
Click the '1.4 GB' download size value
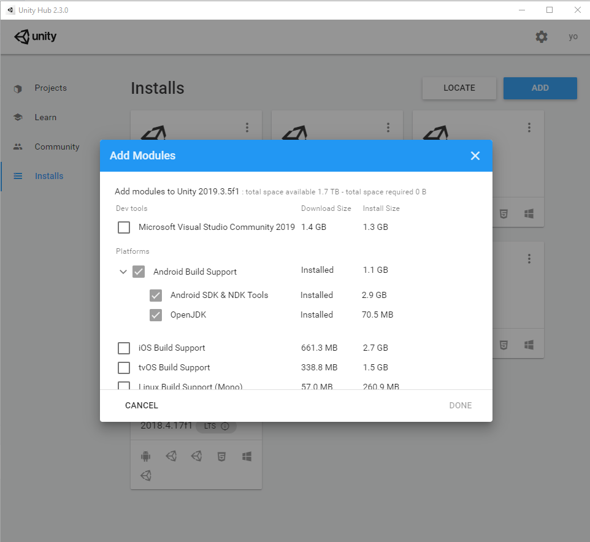click(x=313, y=227)
